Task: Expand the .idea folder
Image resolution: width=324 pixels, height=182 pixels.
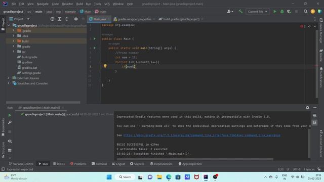Action: click(x=14, y=36)
